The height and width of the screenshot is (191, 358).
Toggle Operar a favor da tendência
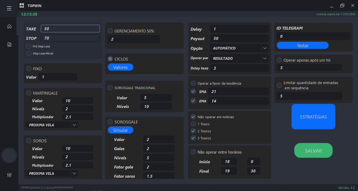[193, 83]
